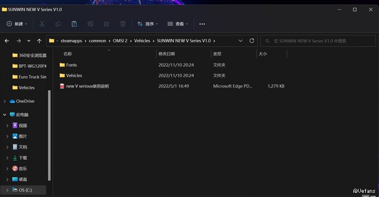Click the Paste clipboard icon
Screen dimensions: 379x197
[74, 24]
